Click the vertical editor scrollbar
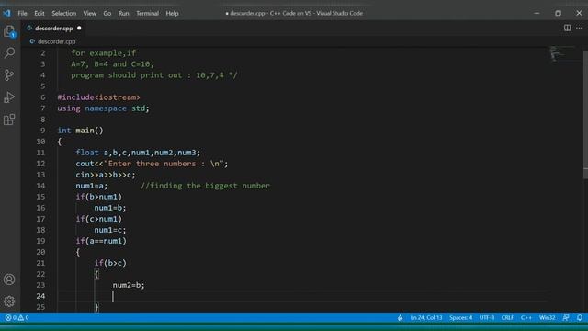This screenshot has height=331, width=588. 585,114
